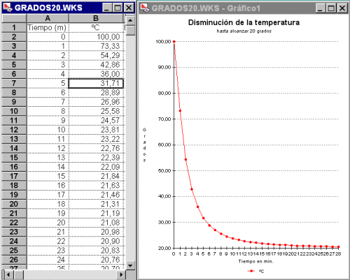Screen dimensions: 350x280
Task: Select column A header
Action: [x=48, y=18]
